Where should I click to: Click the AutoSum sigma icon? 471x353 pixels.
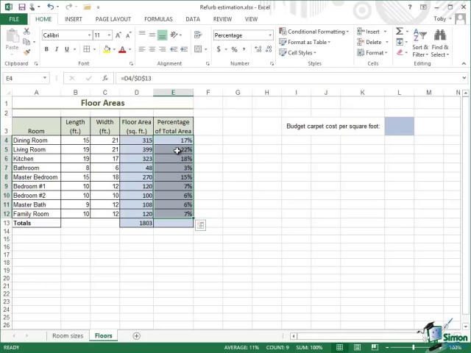pyautogui.click(x=400, y=32)
